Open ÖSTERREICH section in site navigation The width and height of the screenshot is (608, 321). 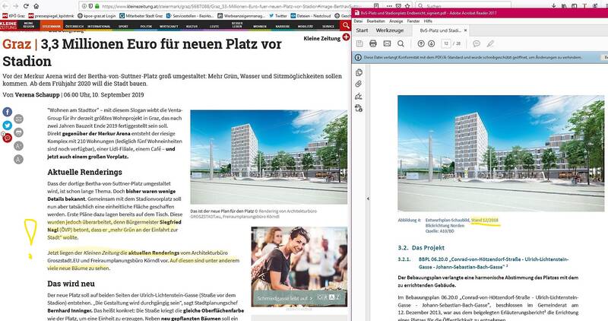(x=74, y=26)
